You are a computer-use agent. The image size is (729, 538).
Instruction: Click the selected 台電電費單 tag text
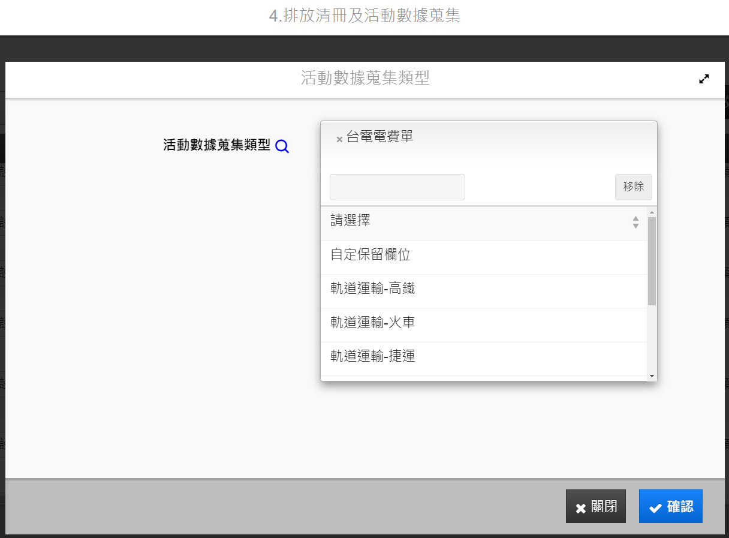point(379,137)
